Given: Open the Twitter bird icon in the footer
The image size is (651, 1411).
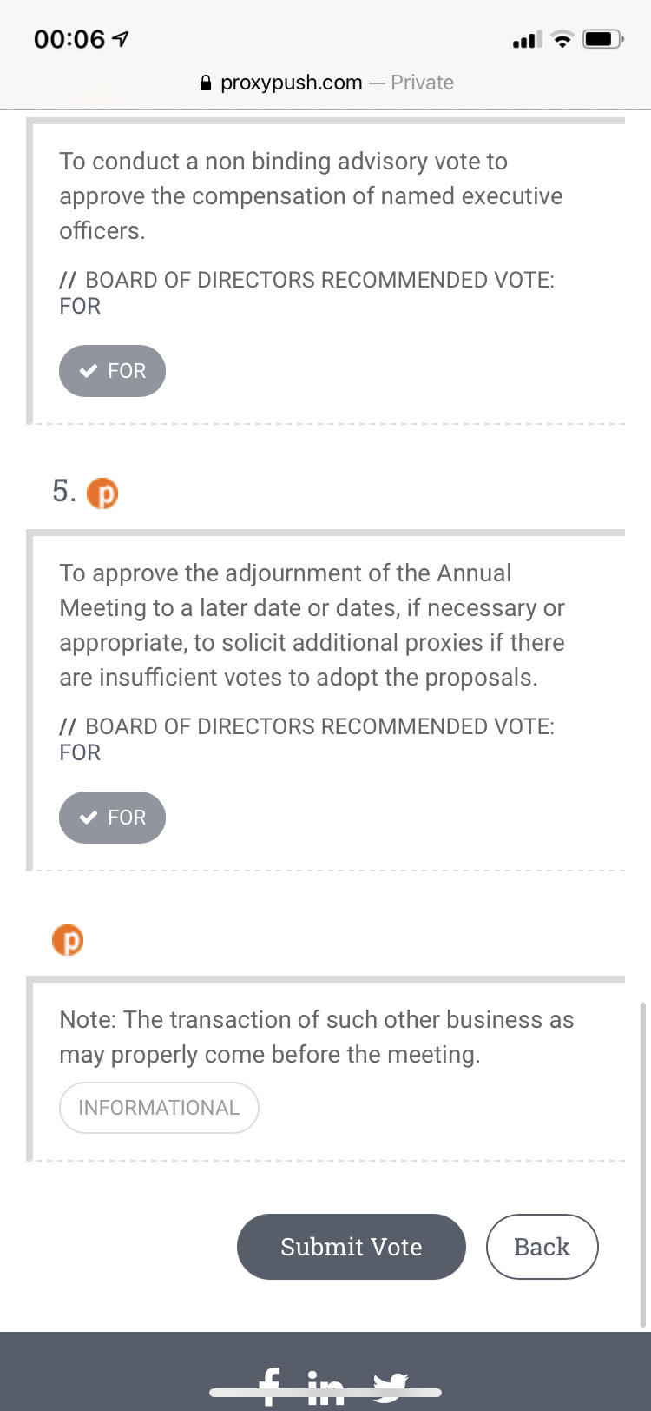Looking at the screenshot, I should pos(391,1388).
